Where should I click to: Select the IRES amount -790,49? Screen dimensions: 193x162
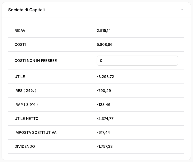point(104,91)
